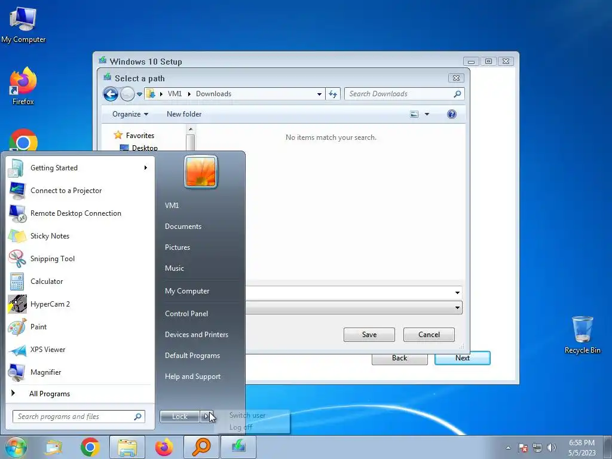Open Pictures from Start menu
Viewport: 612px width, 459px height.
(x=177, y=247)
